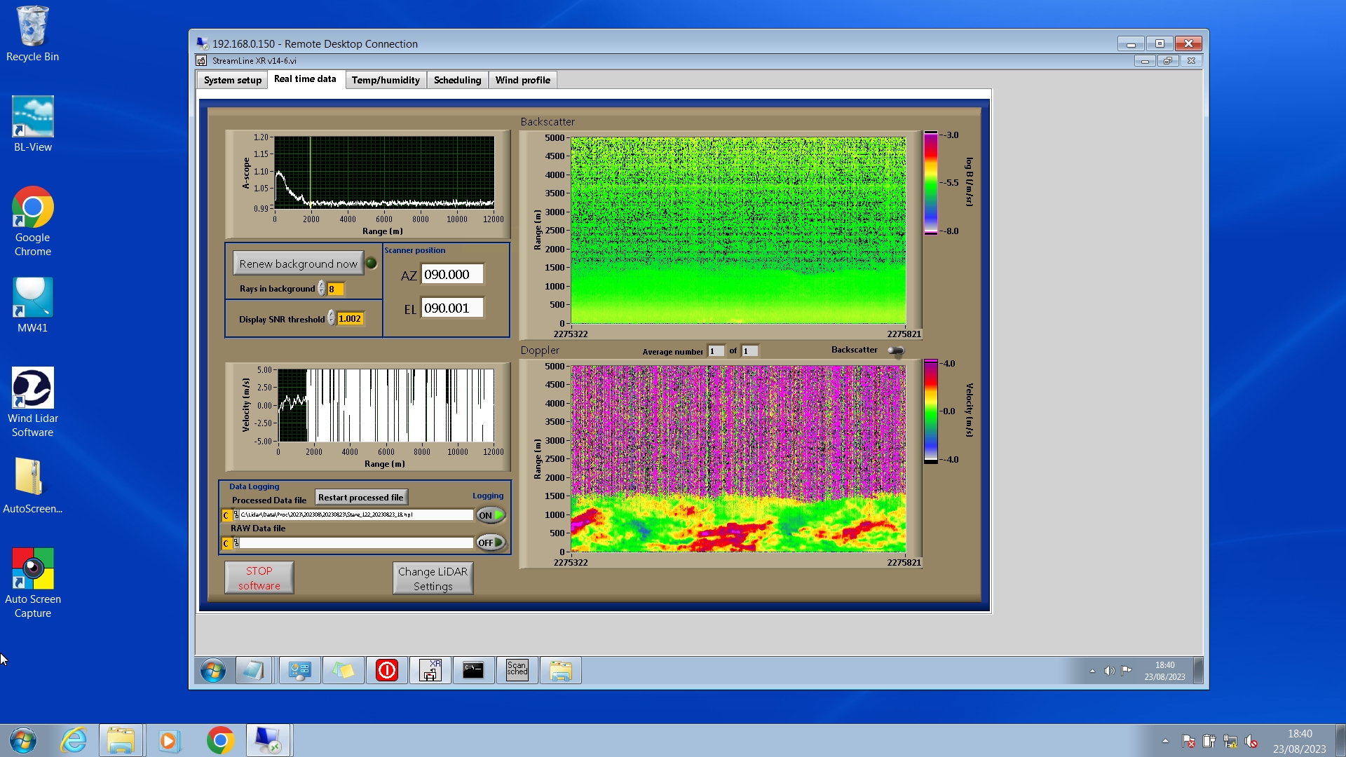
Task: Click the Change LiDAR Settings button
Action: (433, 579)
